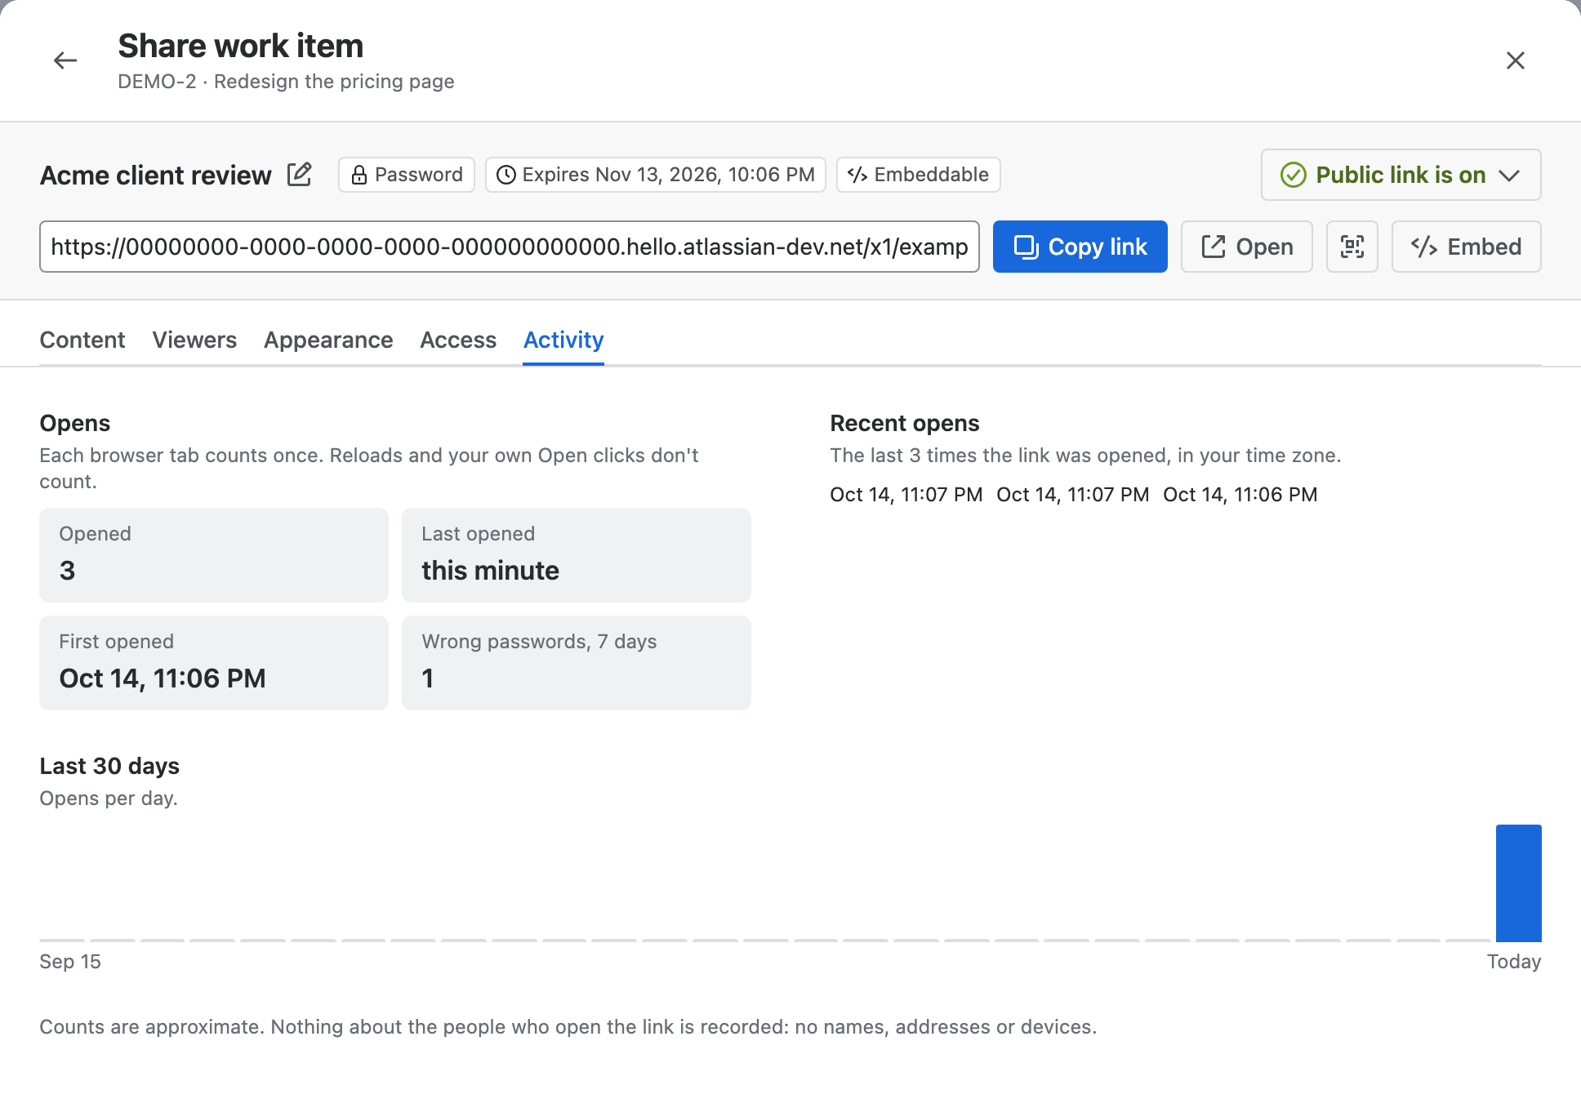Viewport: 1581px width, 1112px height.
Task: Switch to the Access tab
Action: coord(458,340)
